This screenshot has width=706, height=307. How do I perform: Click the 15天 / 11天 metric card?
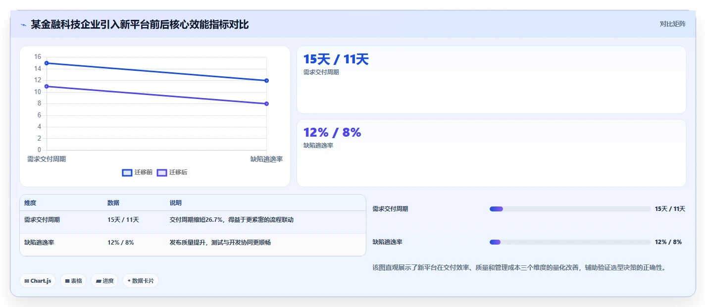[x=491, y=80]
